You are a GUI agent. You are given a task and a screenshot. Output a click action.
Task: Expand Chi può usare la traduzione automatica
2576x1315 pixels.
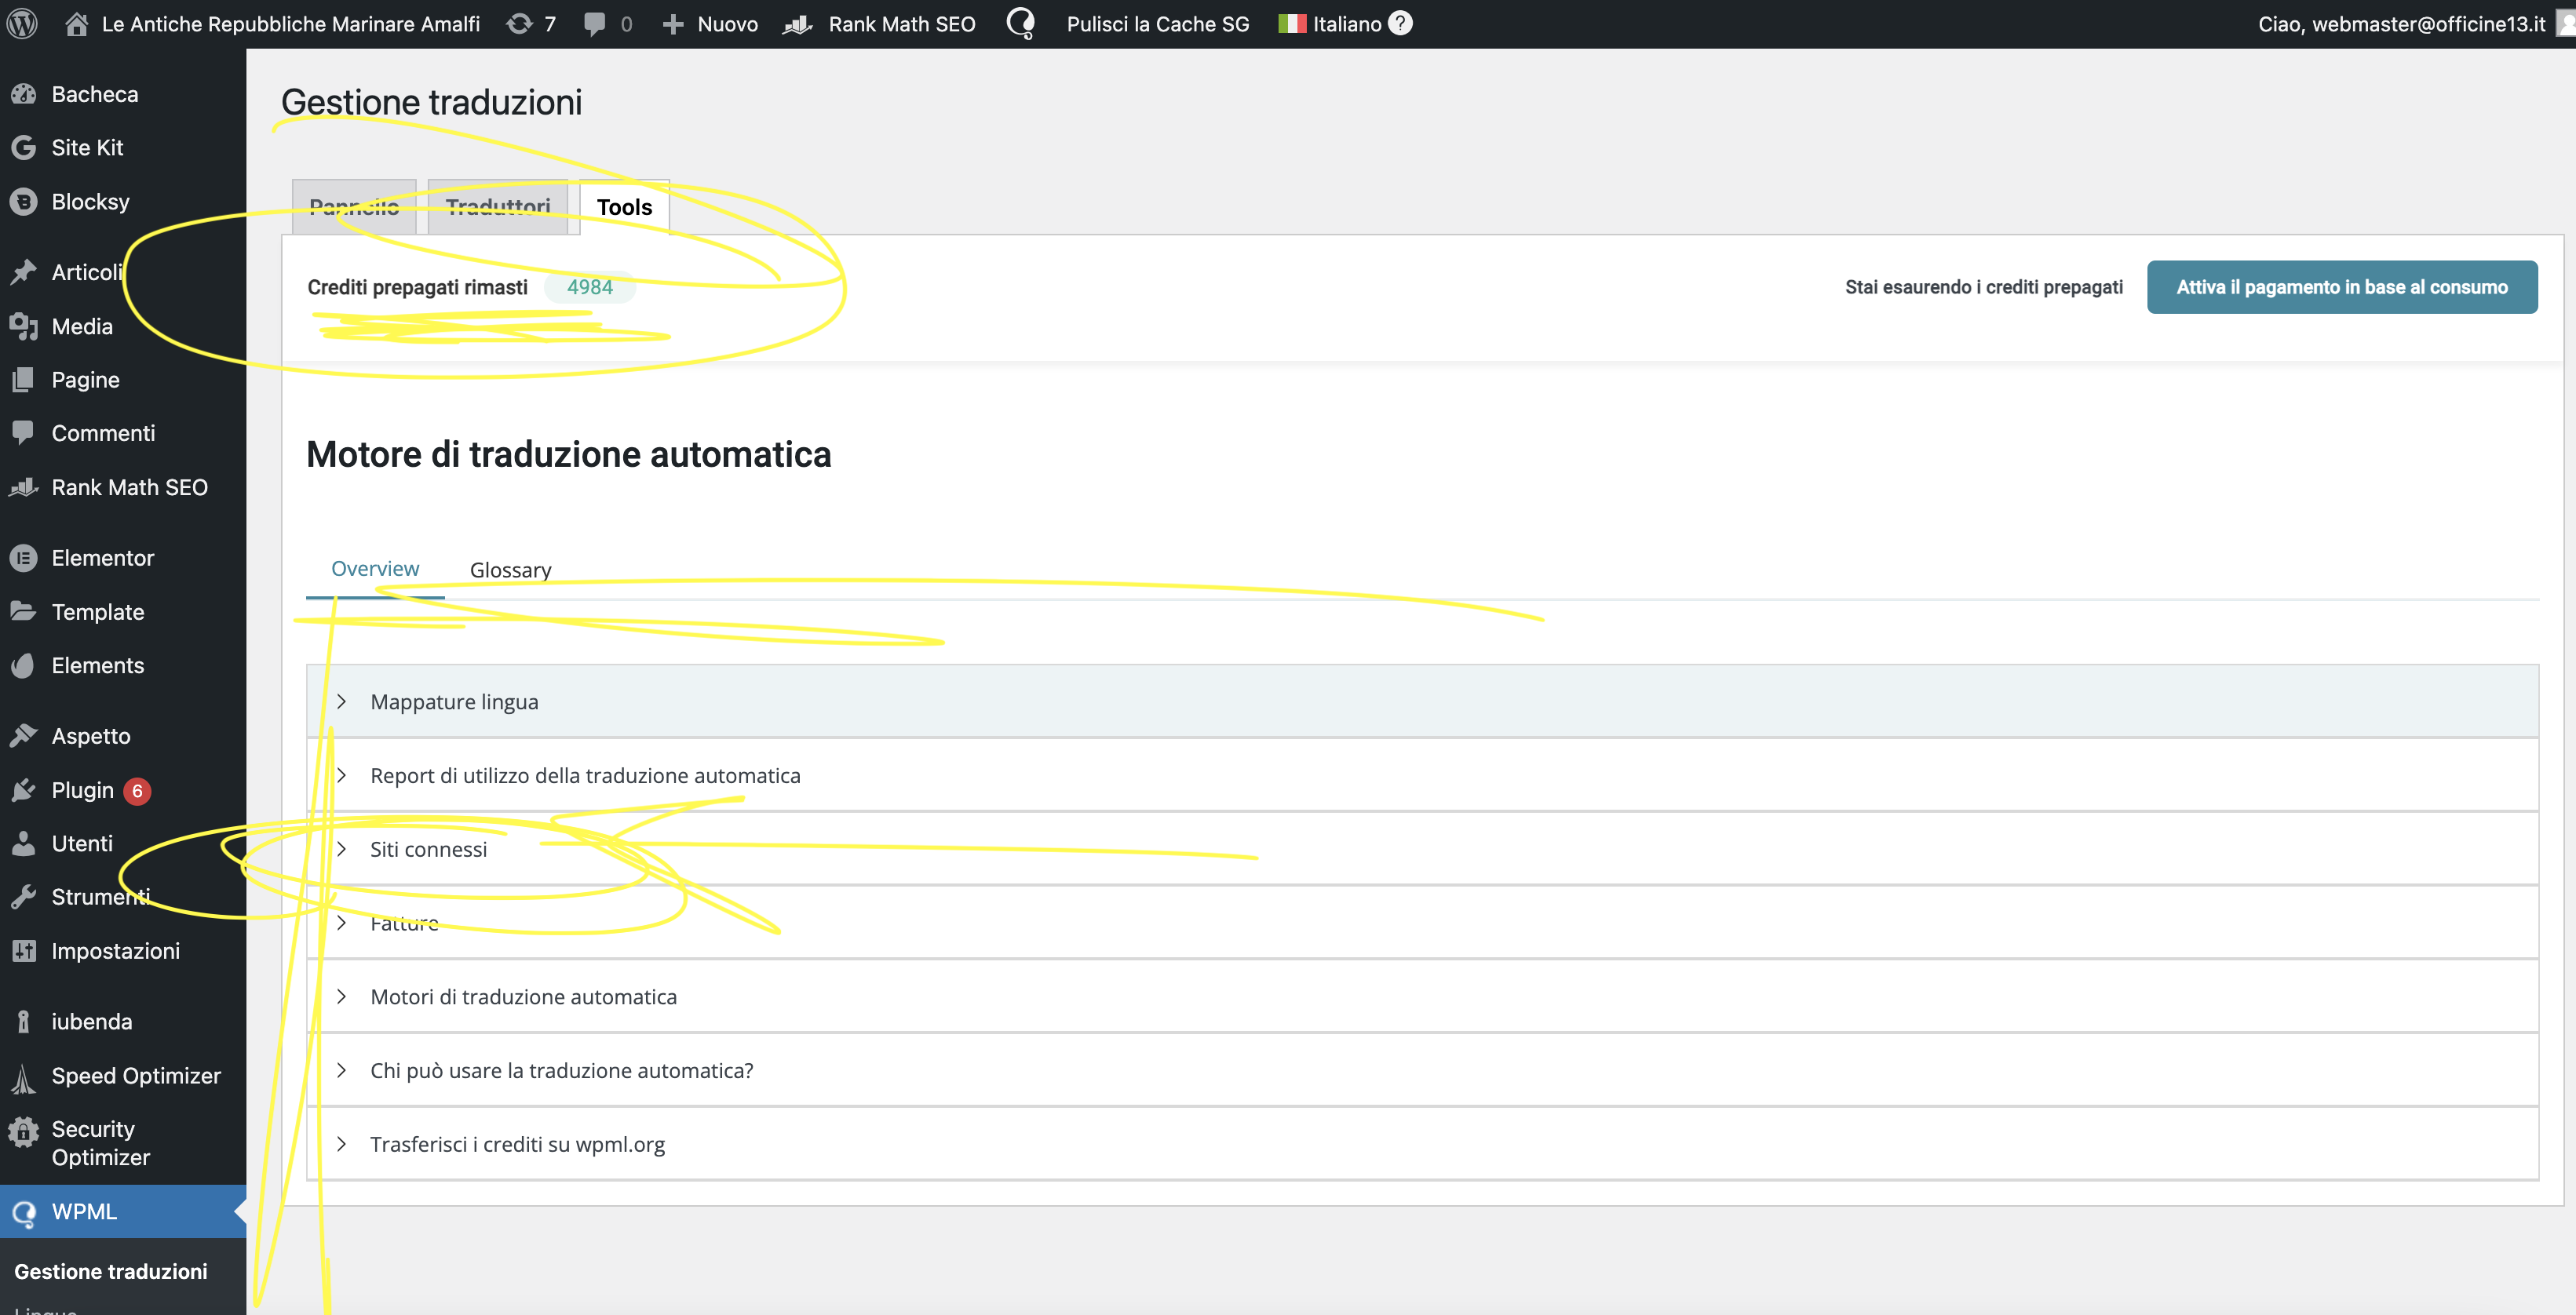coord(1422,1070)
